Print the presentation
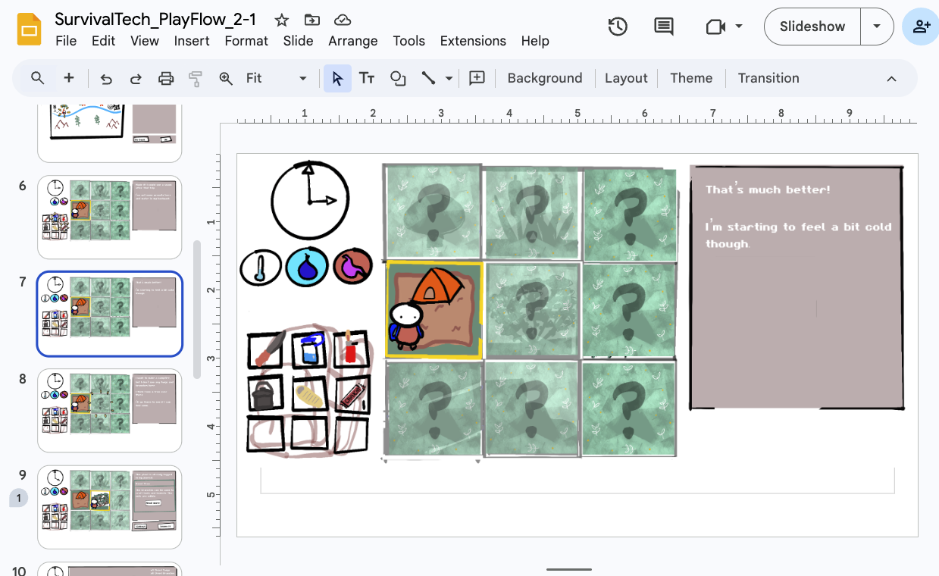Viewport: 939px width, 576px height. click(166, 78)
